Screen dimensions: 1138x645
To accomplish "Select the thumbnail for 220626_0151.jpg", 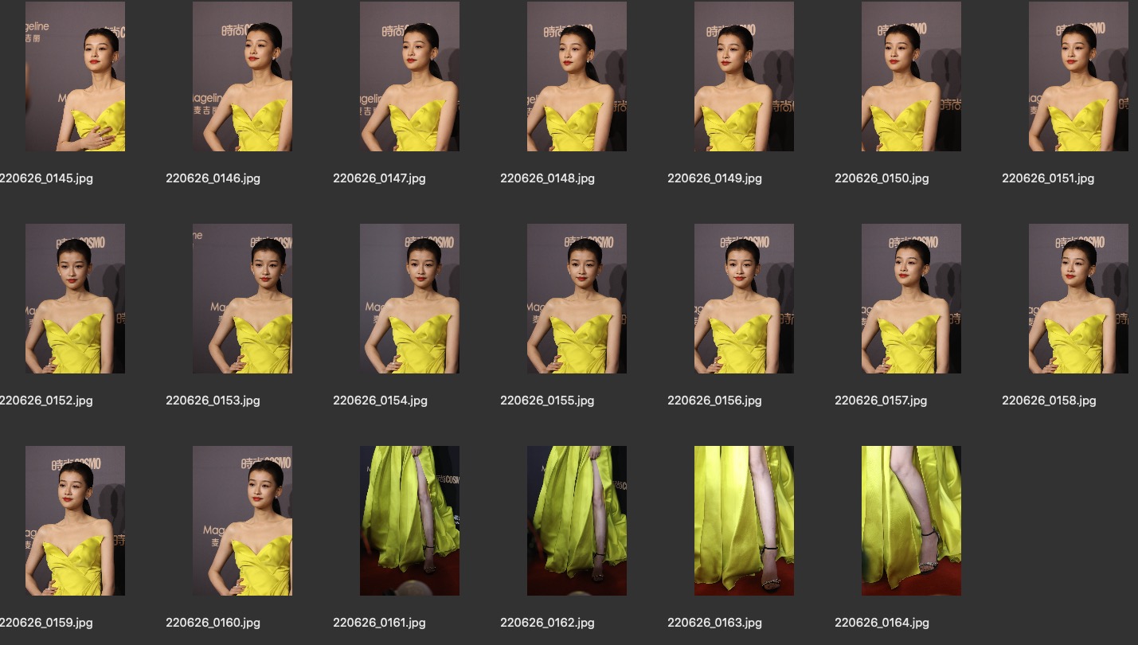I will click(1078, 76).
